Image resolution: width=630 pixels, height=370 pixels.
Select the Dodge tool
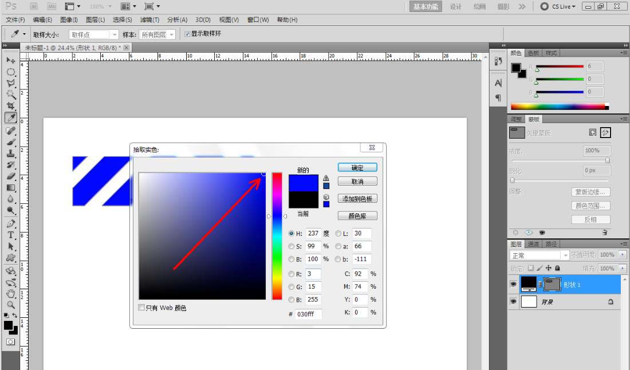coord(10,210)
